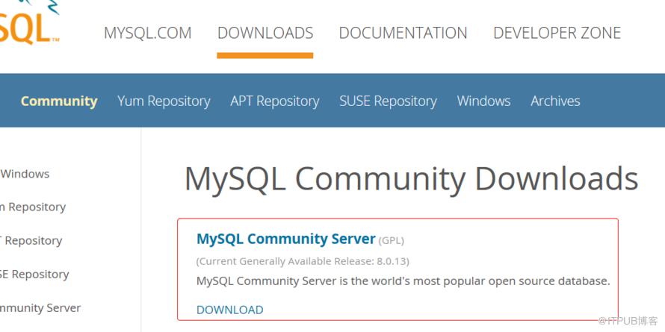Viewport: 665px width, 332px height.
Task: Click sidebar link ending in 'T Repository'
Action: (x=31, y=240)
